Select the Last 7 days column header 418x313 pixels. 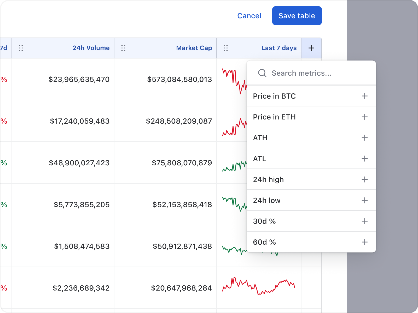(x=278, y=48)
